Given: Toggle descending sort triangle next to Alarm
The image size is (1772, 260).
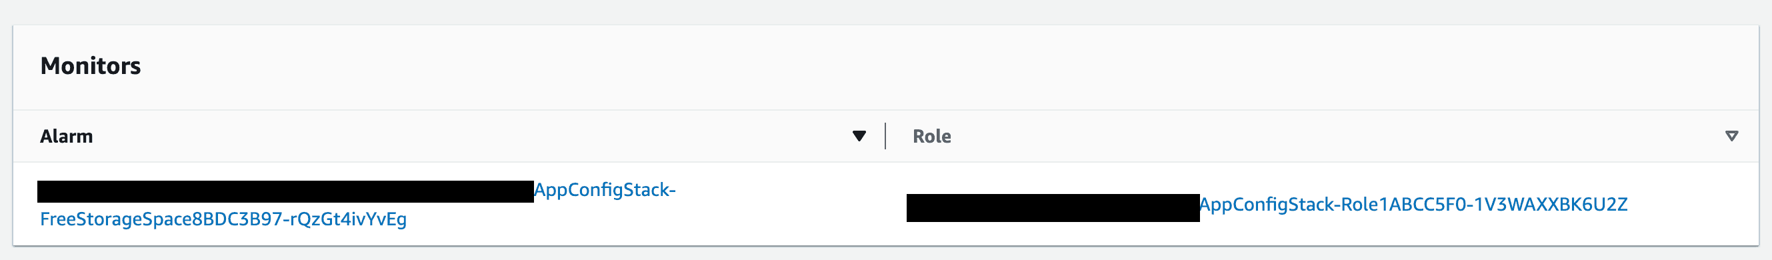Looking at the screenshot, I should (859, 136).
